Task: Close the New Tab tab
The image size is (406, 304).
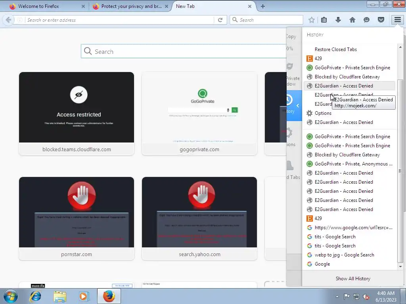Action: (250, 6)
